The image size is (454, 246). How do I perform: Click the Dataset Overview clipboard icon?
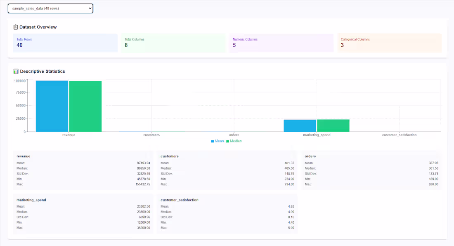click(16, 26)
